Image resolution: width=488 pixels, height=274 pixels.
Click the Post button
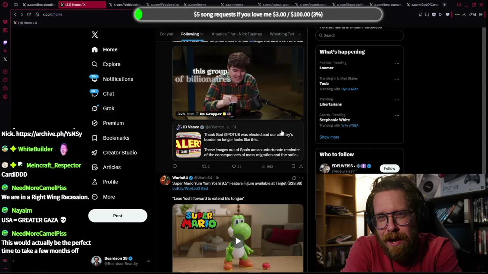pyautogui.click(x=118, y=216)
